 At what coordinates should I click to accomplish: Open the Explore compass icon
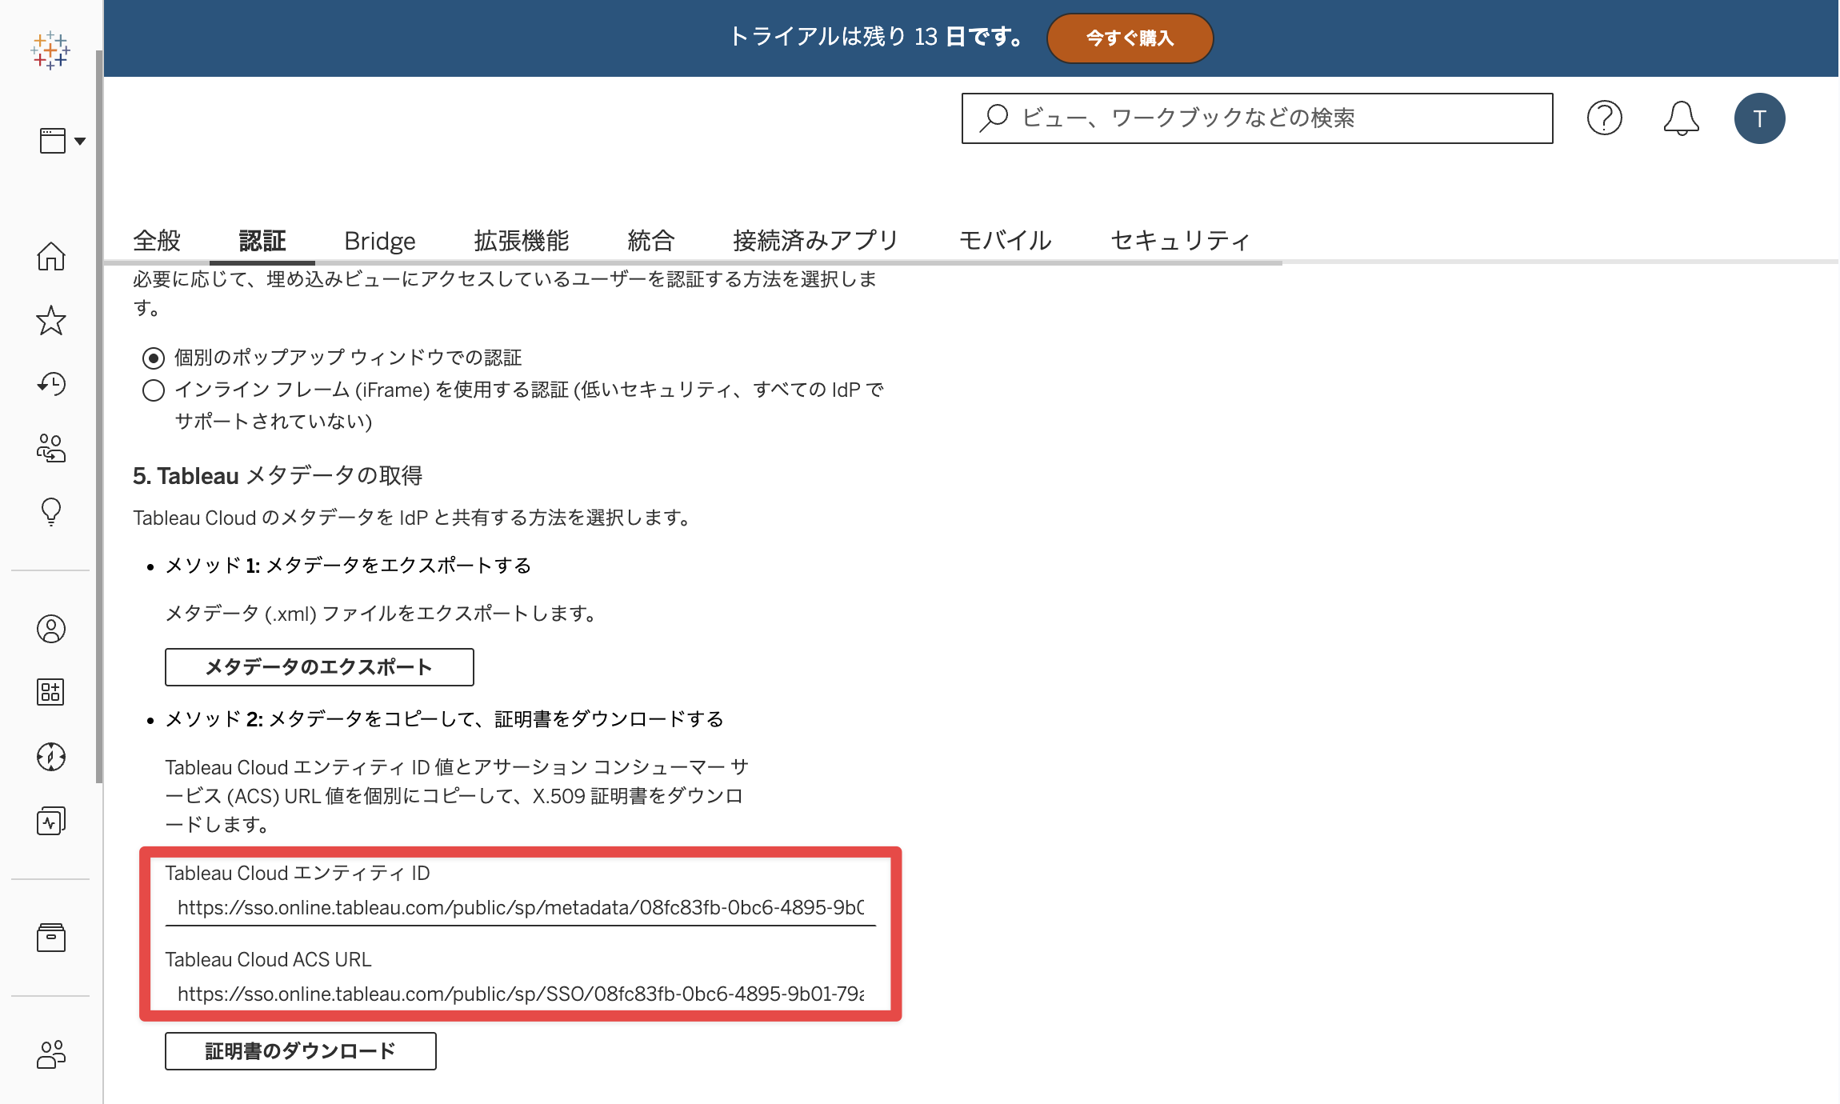pyautogui.click(x=51, y=757)
